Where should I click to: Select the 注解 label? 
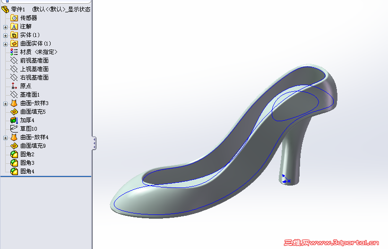tap(26, 27)
